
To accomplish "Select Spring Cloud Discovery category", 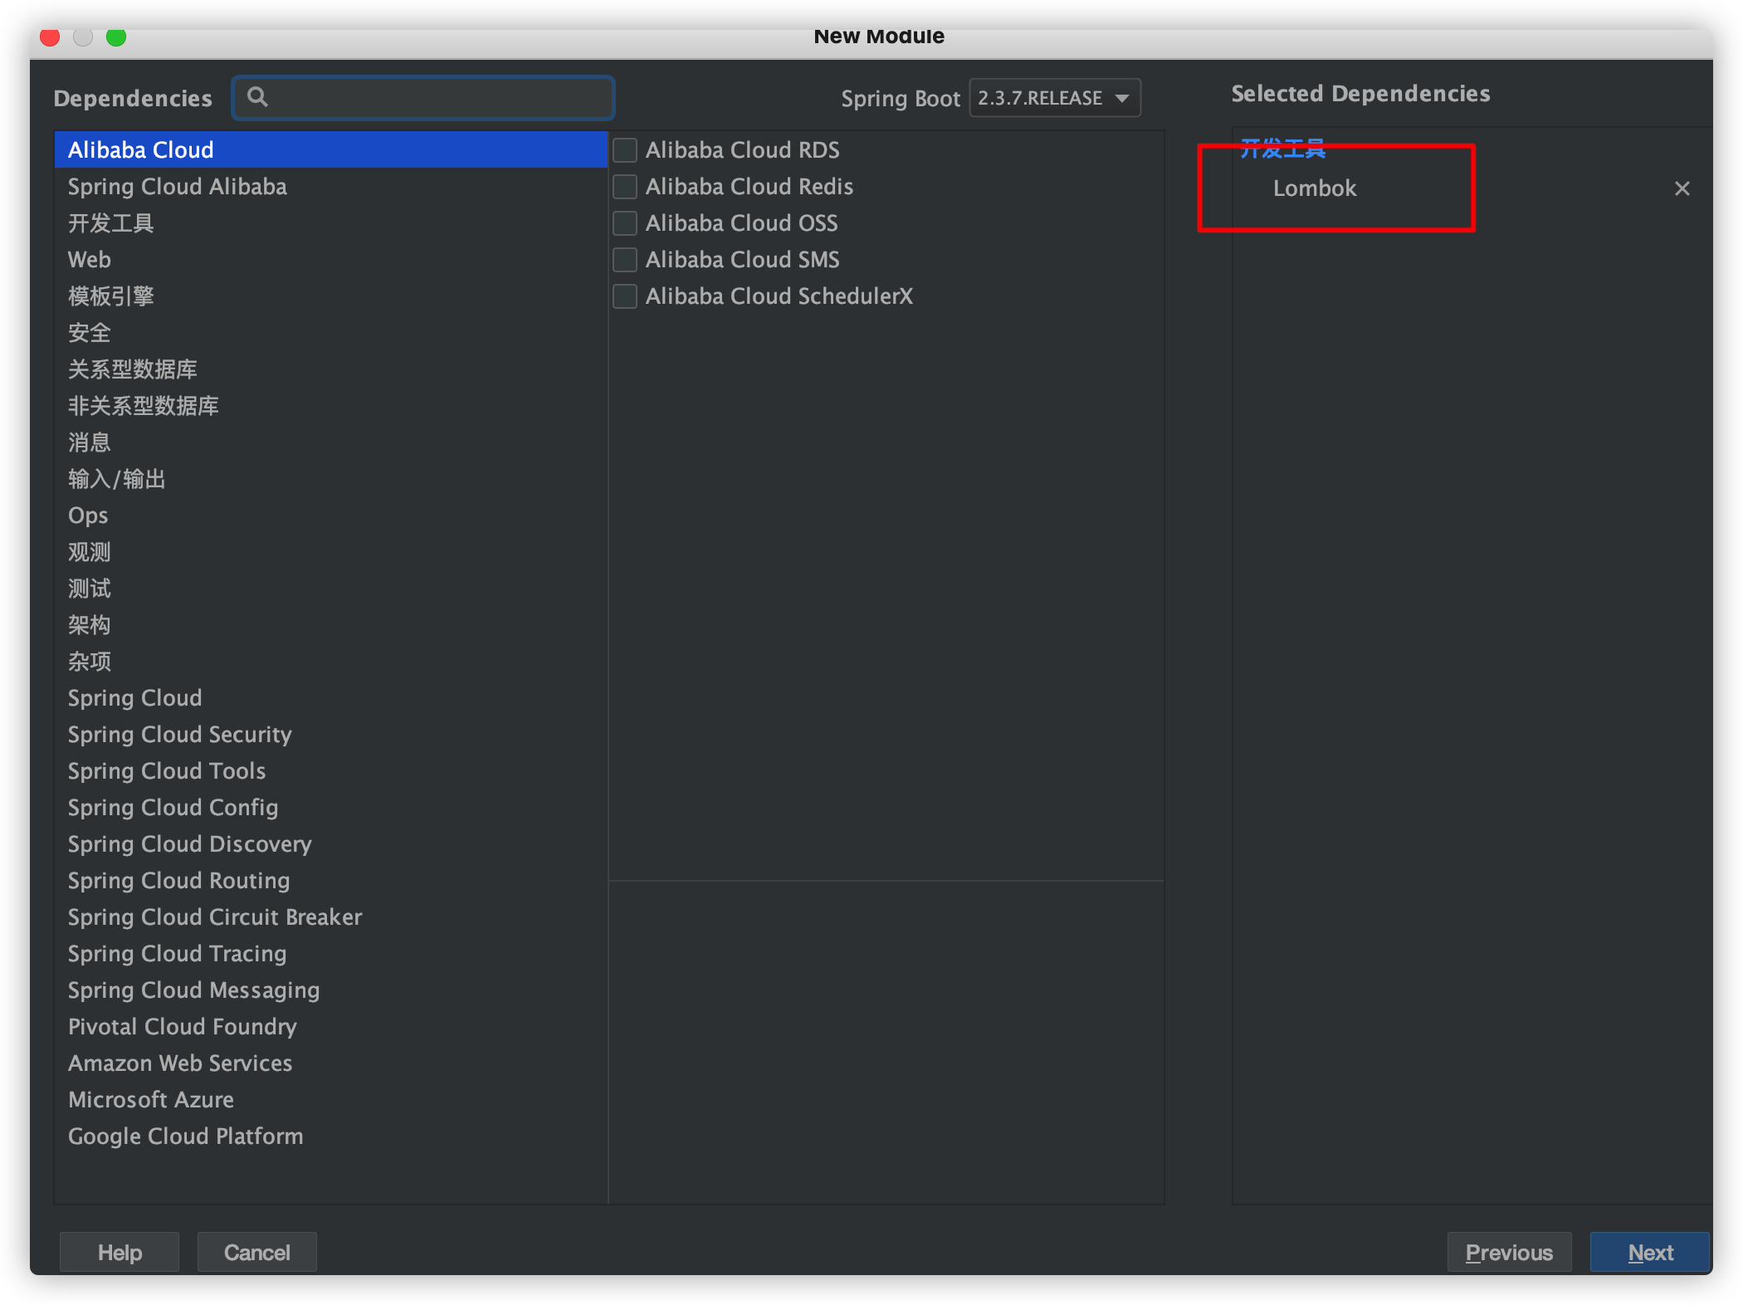I will [330, 843].
